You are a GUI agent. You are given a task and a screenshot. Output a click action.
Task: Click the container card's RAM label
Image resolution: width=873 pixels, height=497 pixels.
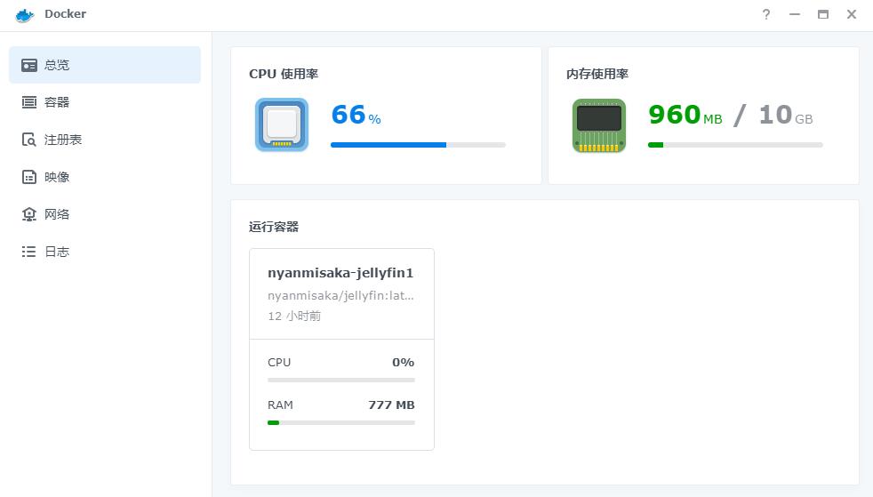(x=280, y=405)
